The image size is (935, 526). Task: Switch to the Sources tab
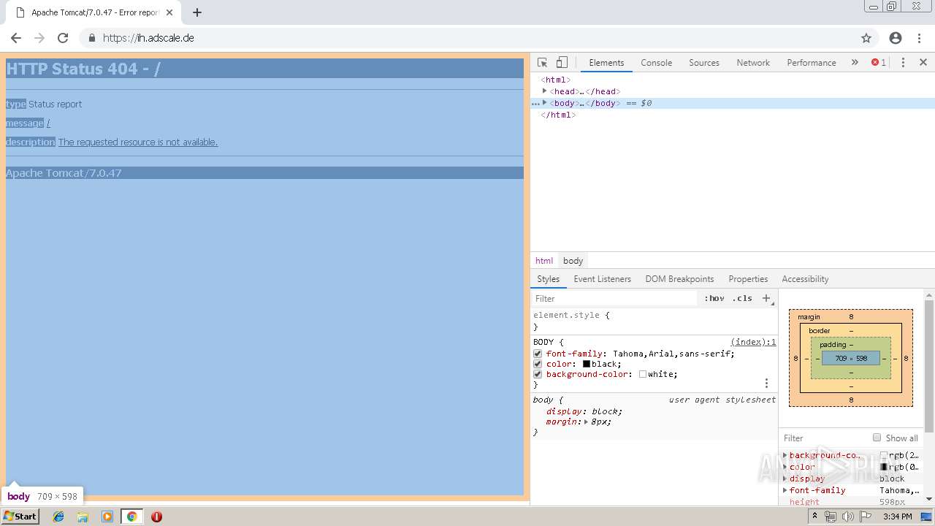coord(704,63)
